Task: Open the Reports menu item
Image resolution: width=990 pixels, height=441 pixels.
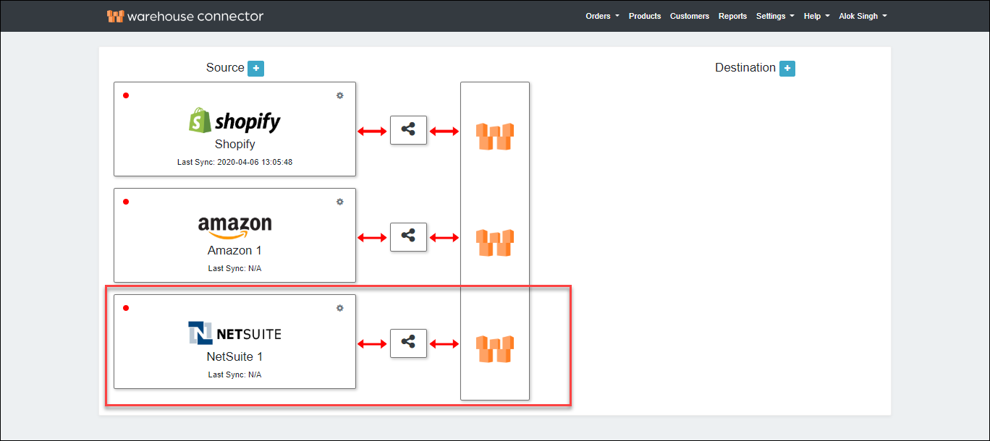Action: 732,15
